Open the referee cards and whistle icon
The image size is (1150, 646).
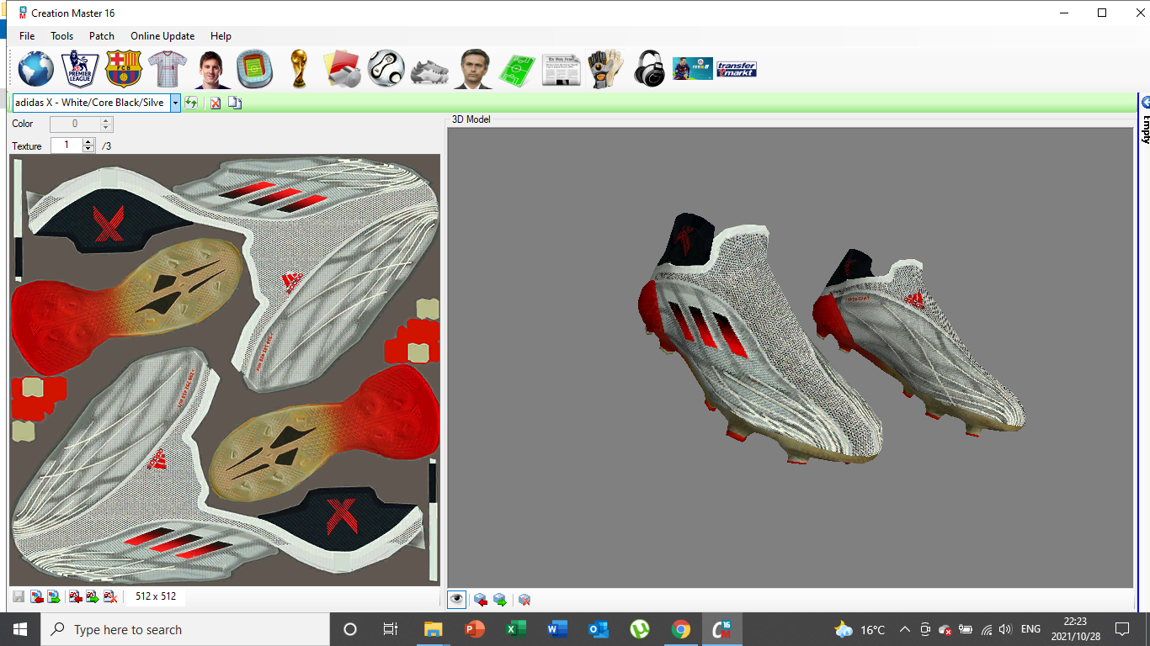342,69
